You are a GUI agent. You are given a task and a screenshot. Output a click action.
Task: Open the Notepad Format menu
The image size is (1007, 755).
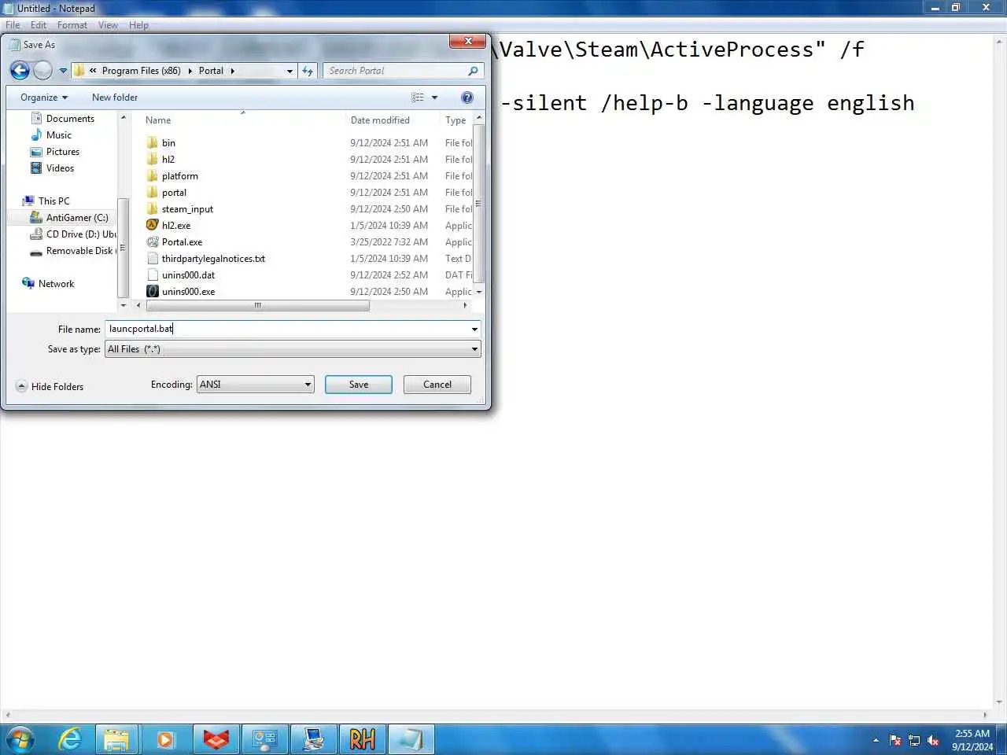coord(72,25)
